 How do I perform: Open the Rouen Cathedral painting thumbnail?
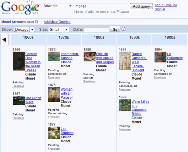(x=125, y=61)
